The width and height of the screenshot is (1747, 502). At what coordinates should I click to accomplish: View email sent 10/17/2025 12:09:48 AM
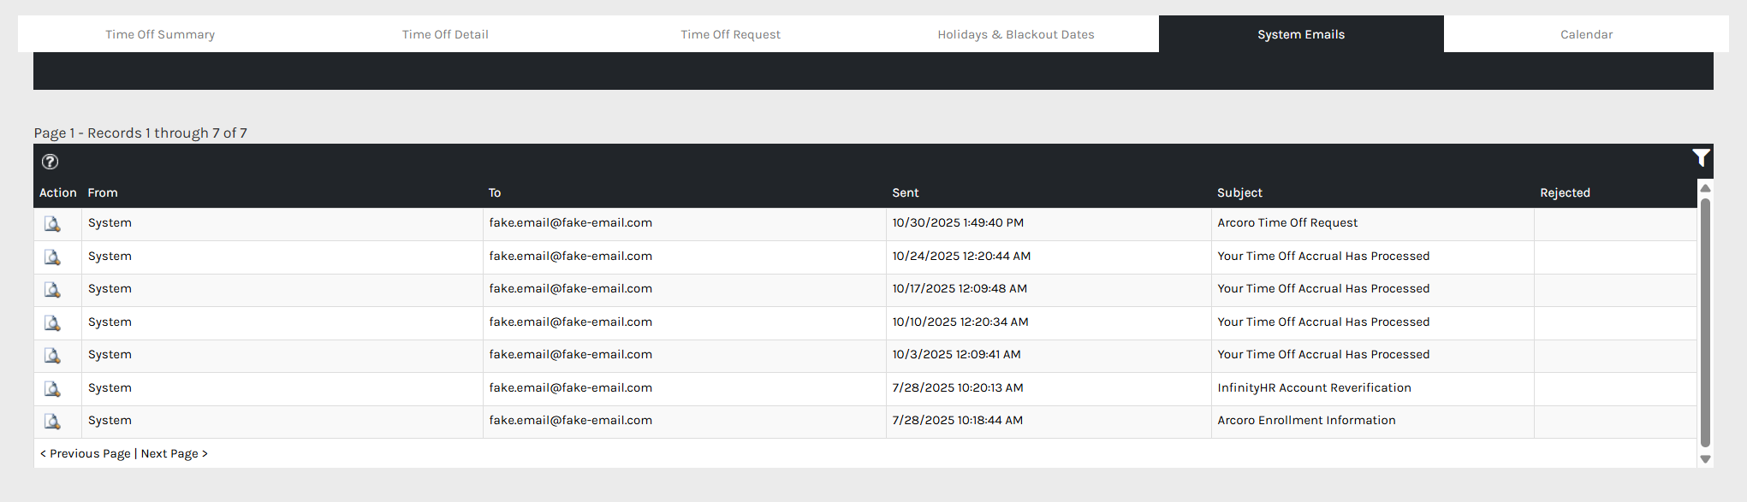click(x=52, y=290)
